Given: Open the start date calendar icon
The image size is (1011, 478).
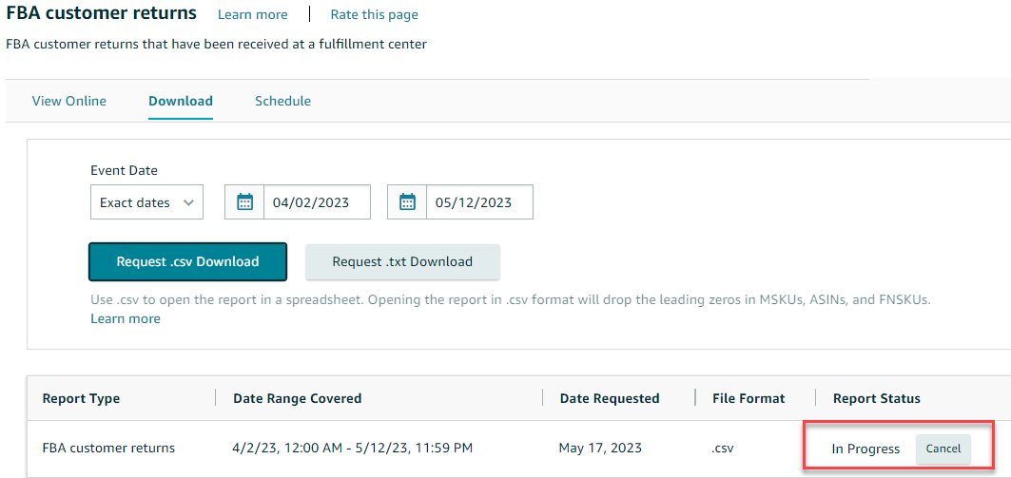Looking at the screenshot, I should 244,202.
